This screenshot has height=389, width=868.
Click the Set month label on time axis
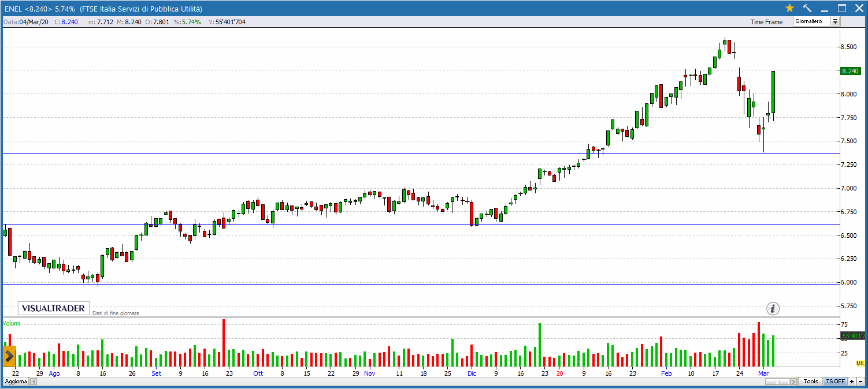pyautogui.click(x=156, y=373)
